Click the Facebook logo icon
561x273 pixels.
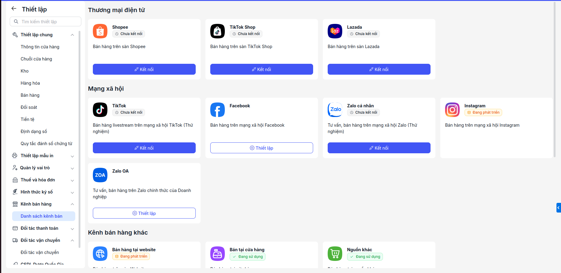point(218,110)
